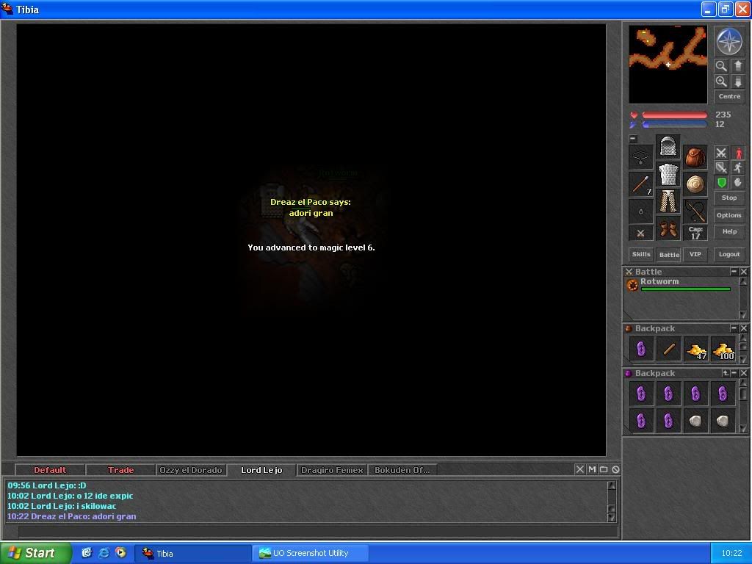Screen dimensions: 752x564
Task: Minimize the purple Backpack panel
Action: (x=734, y=372)
